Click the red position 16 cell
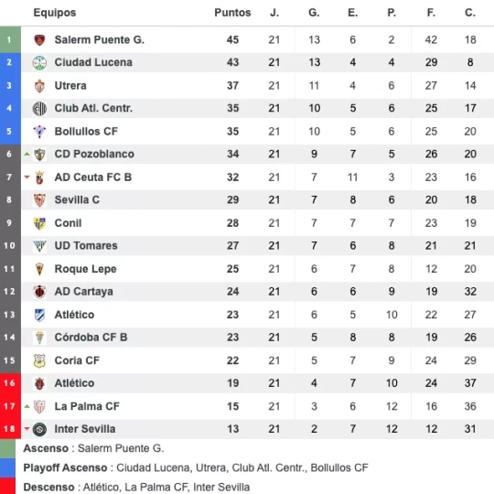The image size is (494, 494). (x=10, y=383)
